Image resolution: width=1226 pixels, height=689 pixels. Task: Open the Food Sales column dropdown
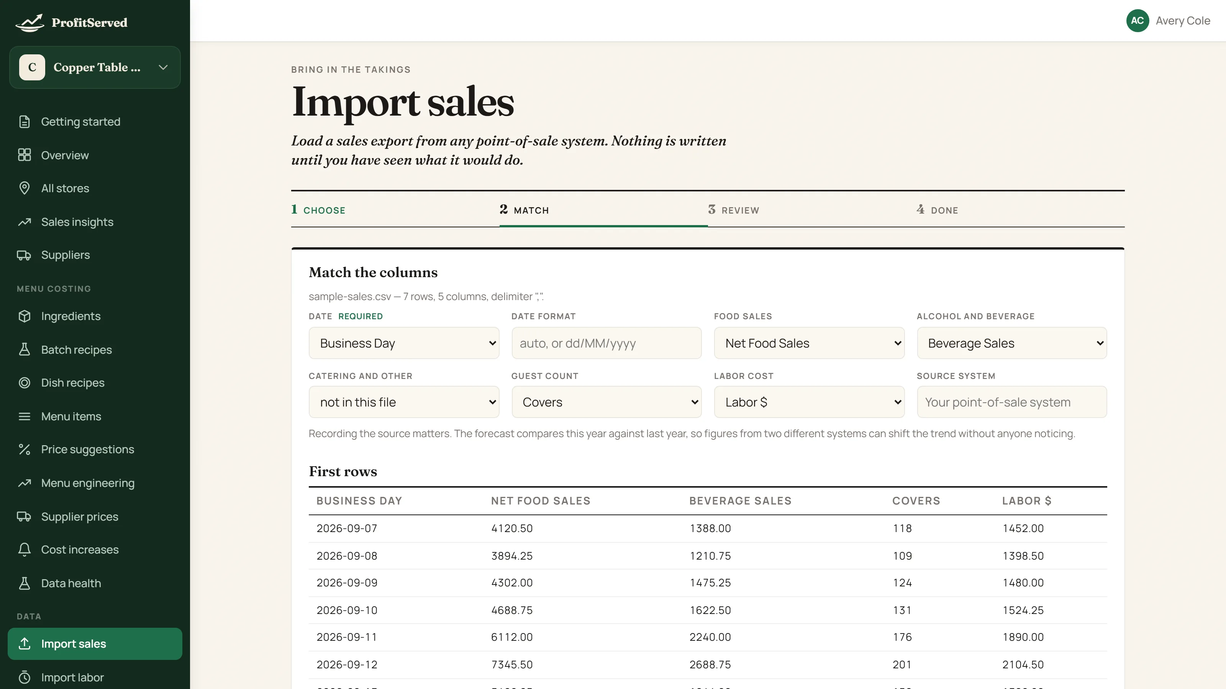(809, 343)
